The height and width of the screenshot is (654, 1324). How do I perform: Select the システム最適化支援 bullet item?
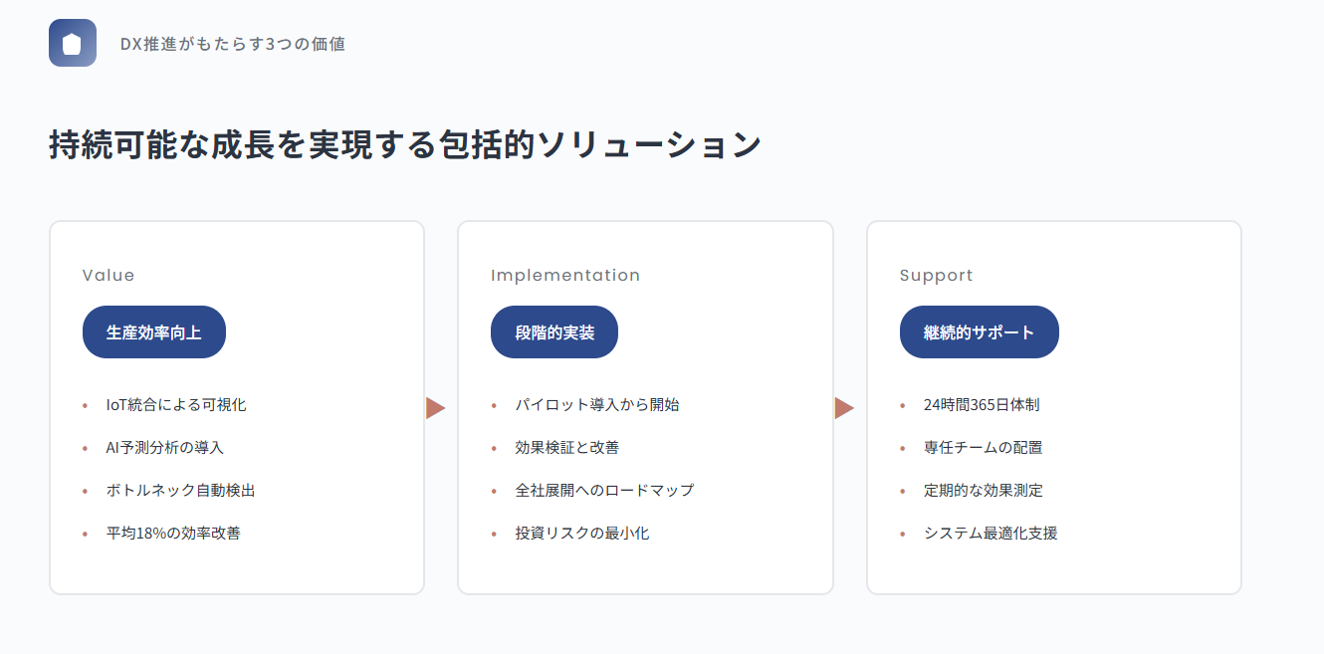coord(991,534)
